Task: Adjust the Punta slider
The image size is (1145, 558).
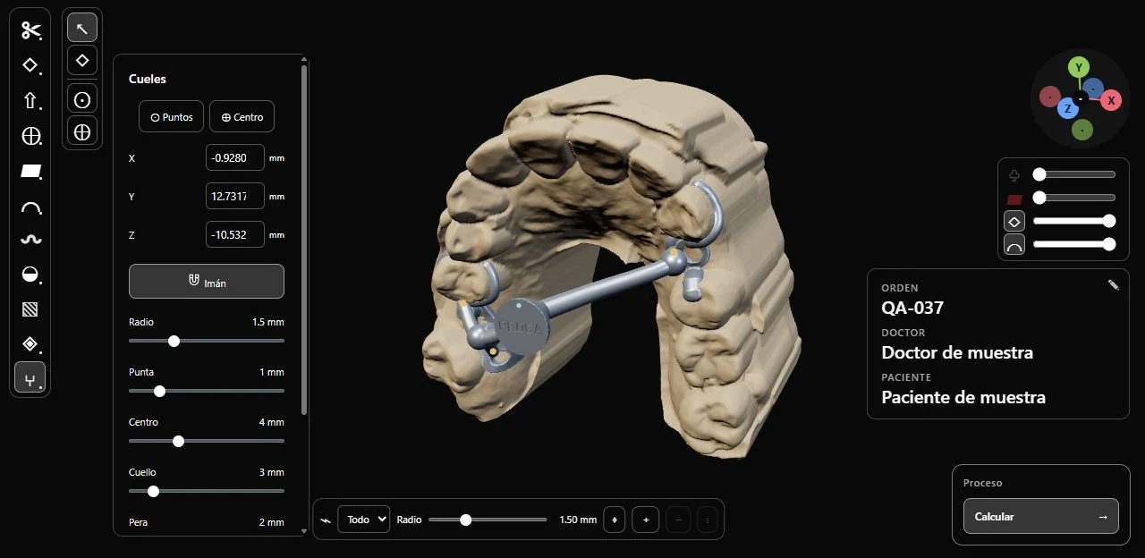Action: pyautogui.click(x=207, y=391)
